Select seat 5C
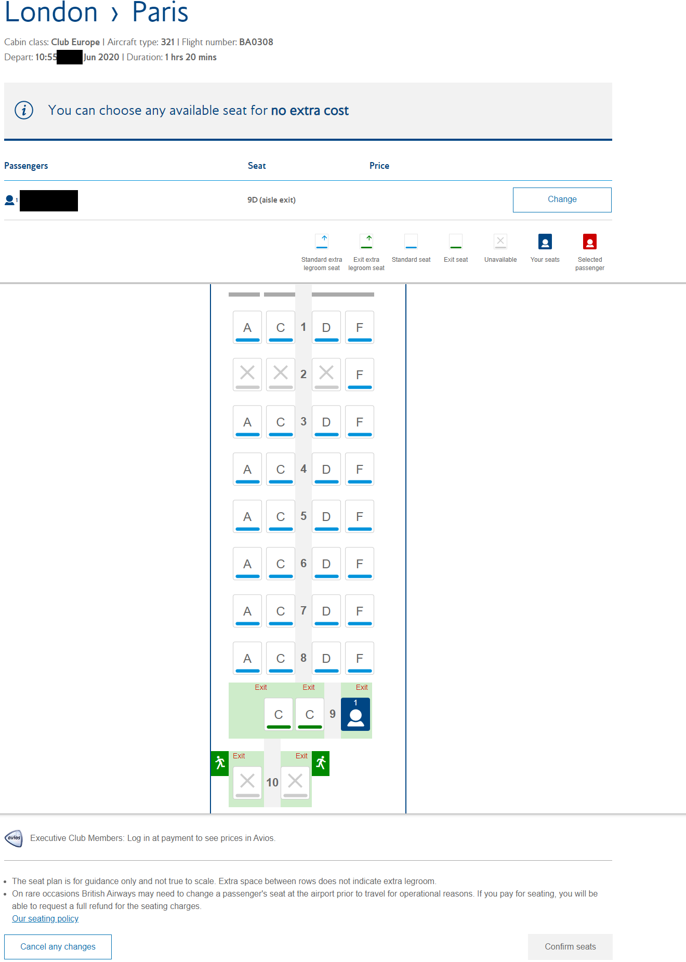Viewport: 686px width, 962px height. click(281, 516)
